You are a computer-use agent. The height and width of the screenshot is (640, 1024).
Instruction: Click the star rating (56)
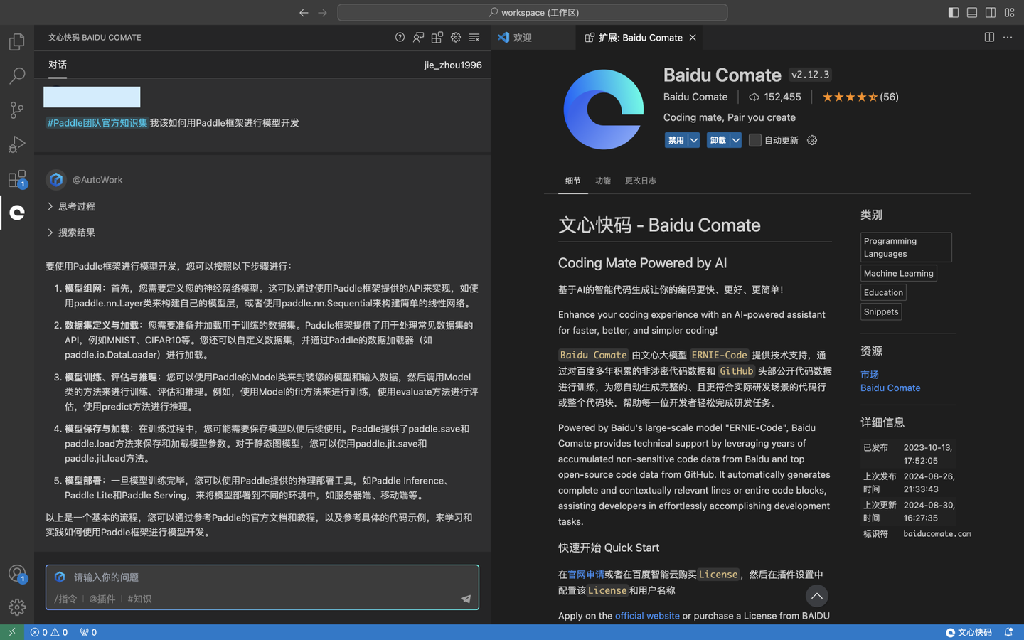click(860, 97)
